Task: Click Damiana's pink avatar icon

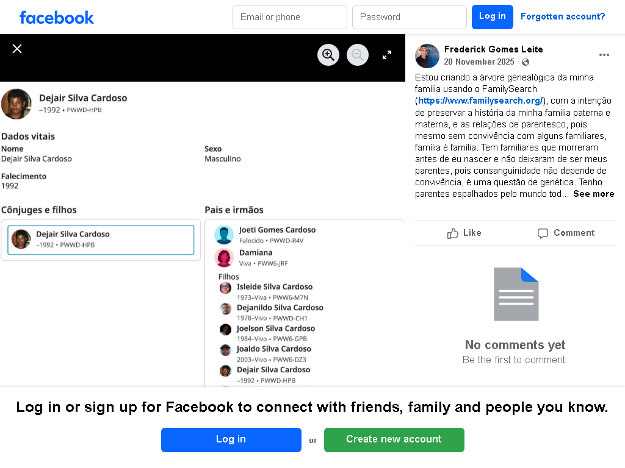Action: point(224,258)
